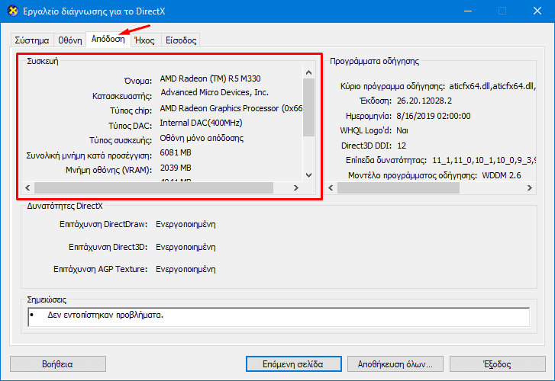Click the right arrow of the Προγράμματα οδήγησης scrollbar
This screenshot has height=381, width=555.
pos(530,187)
